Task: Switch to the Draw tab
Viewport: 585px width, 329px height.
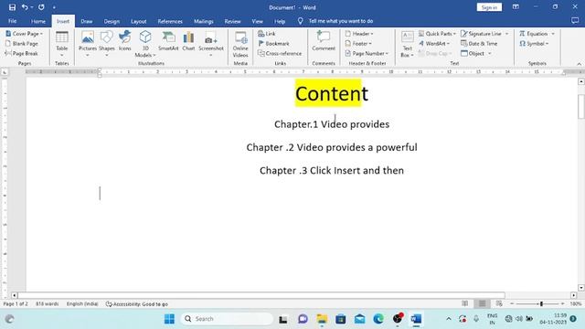Action: tap(87, 21)
